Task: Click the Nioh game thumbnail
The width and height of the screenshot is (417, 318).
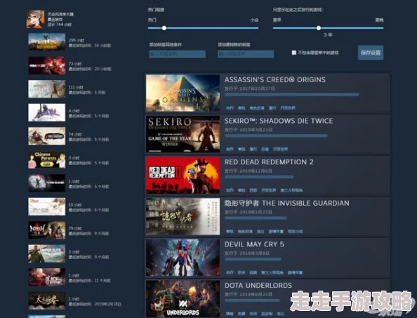Action: coord(47,230)
